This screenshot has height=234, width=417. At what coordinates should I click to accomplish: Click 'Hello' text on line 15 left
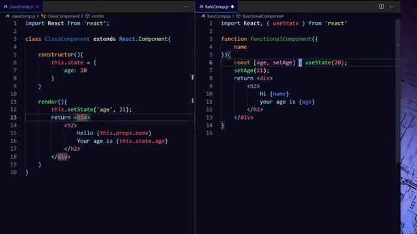tap(85, 133)
